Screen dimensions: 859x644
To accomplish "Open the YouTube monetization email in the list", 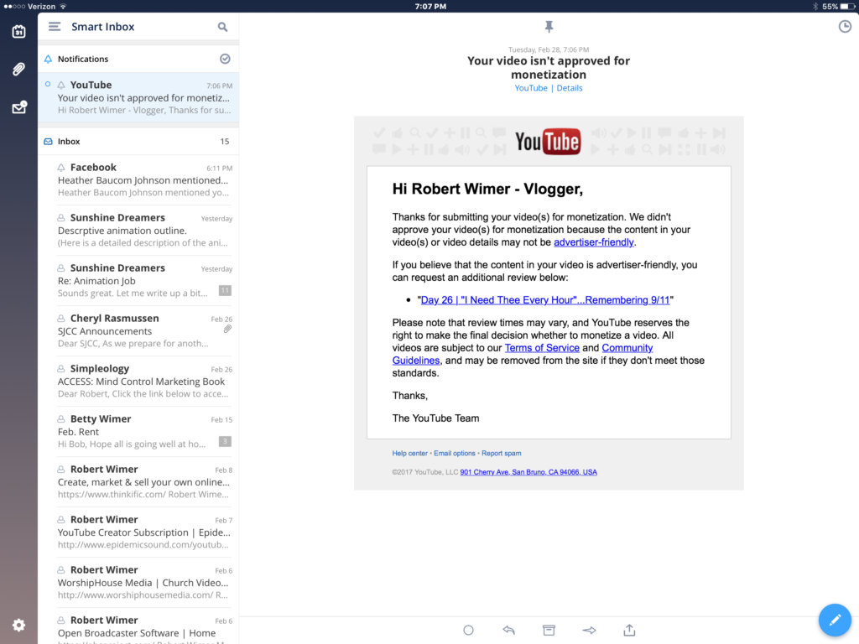I will (138, 97).
